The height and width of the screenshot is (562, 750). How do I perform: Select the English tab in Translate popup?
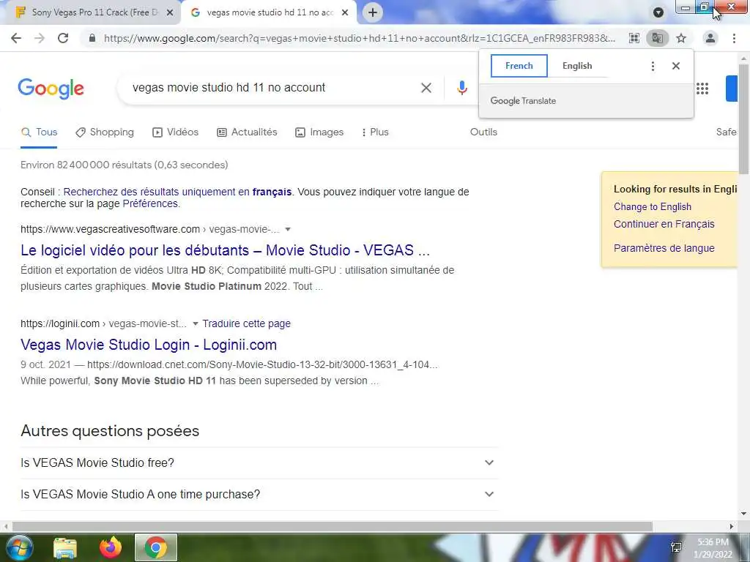coord(577,66)
